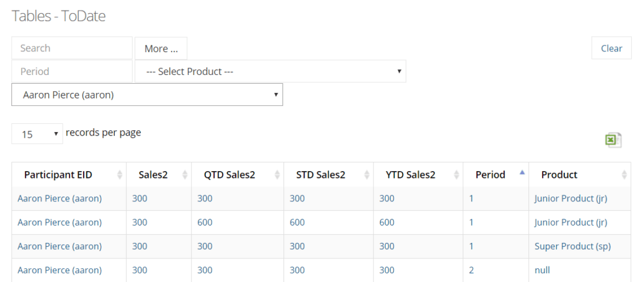Sort by Sales2 column arrows

coord(185,175)
